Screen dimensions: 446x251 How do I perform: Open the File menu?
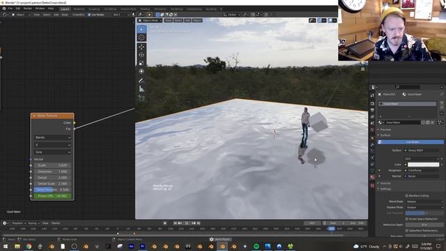tap(10, 8)
